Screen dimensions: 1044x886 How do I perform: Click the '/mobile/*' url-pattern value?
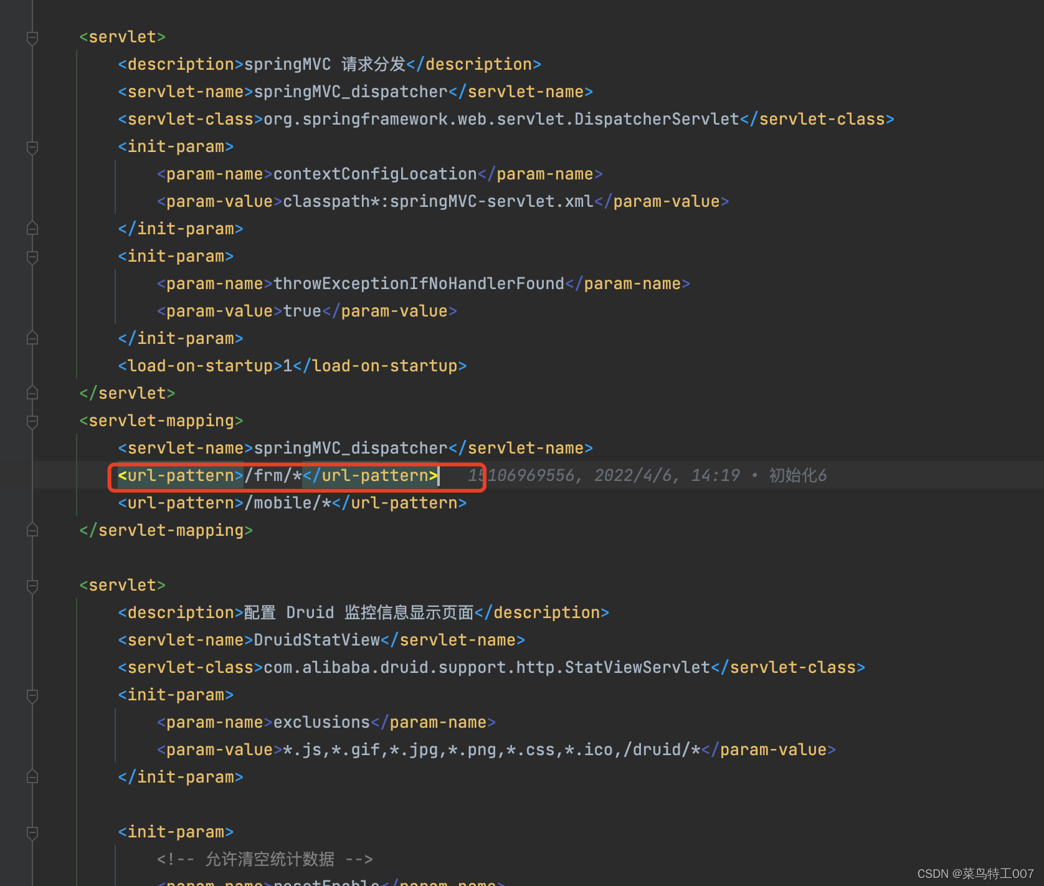tap(288, 503)
